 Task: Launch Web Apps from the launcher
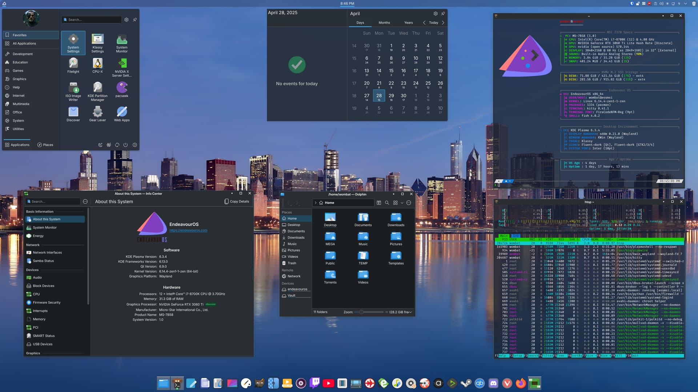pos(122,114)
